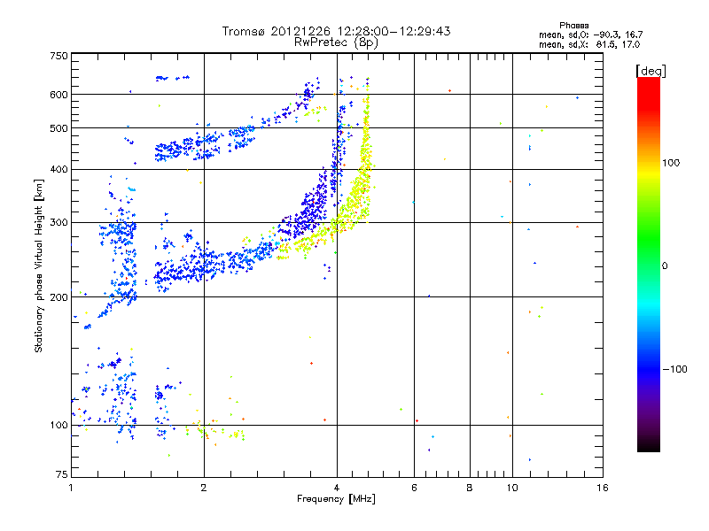Click the x-axis tick label "16"
Viewport: 709px width, 531px height.
[x=603, y=488]
